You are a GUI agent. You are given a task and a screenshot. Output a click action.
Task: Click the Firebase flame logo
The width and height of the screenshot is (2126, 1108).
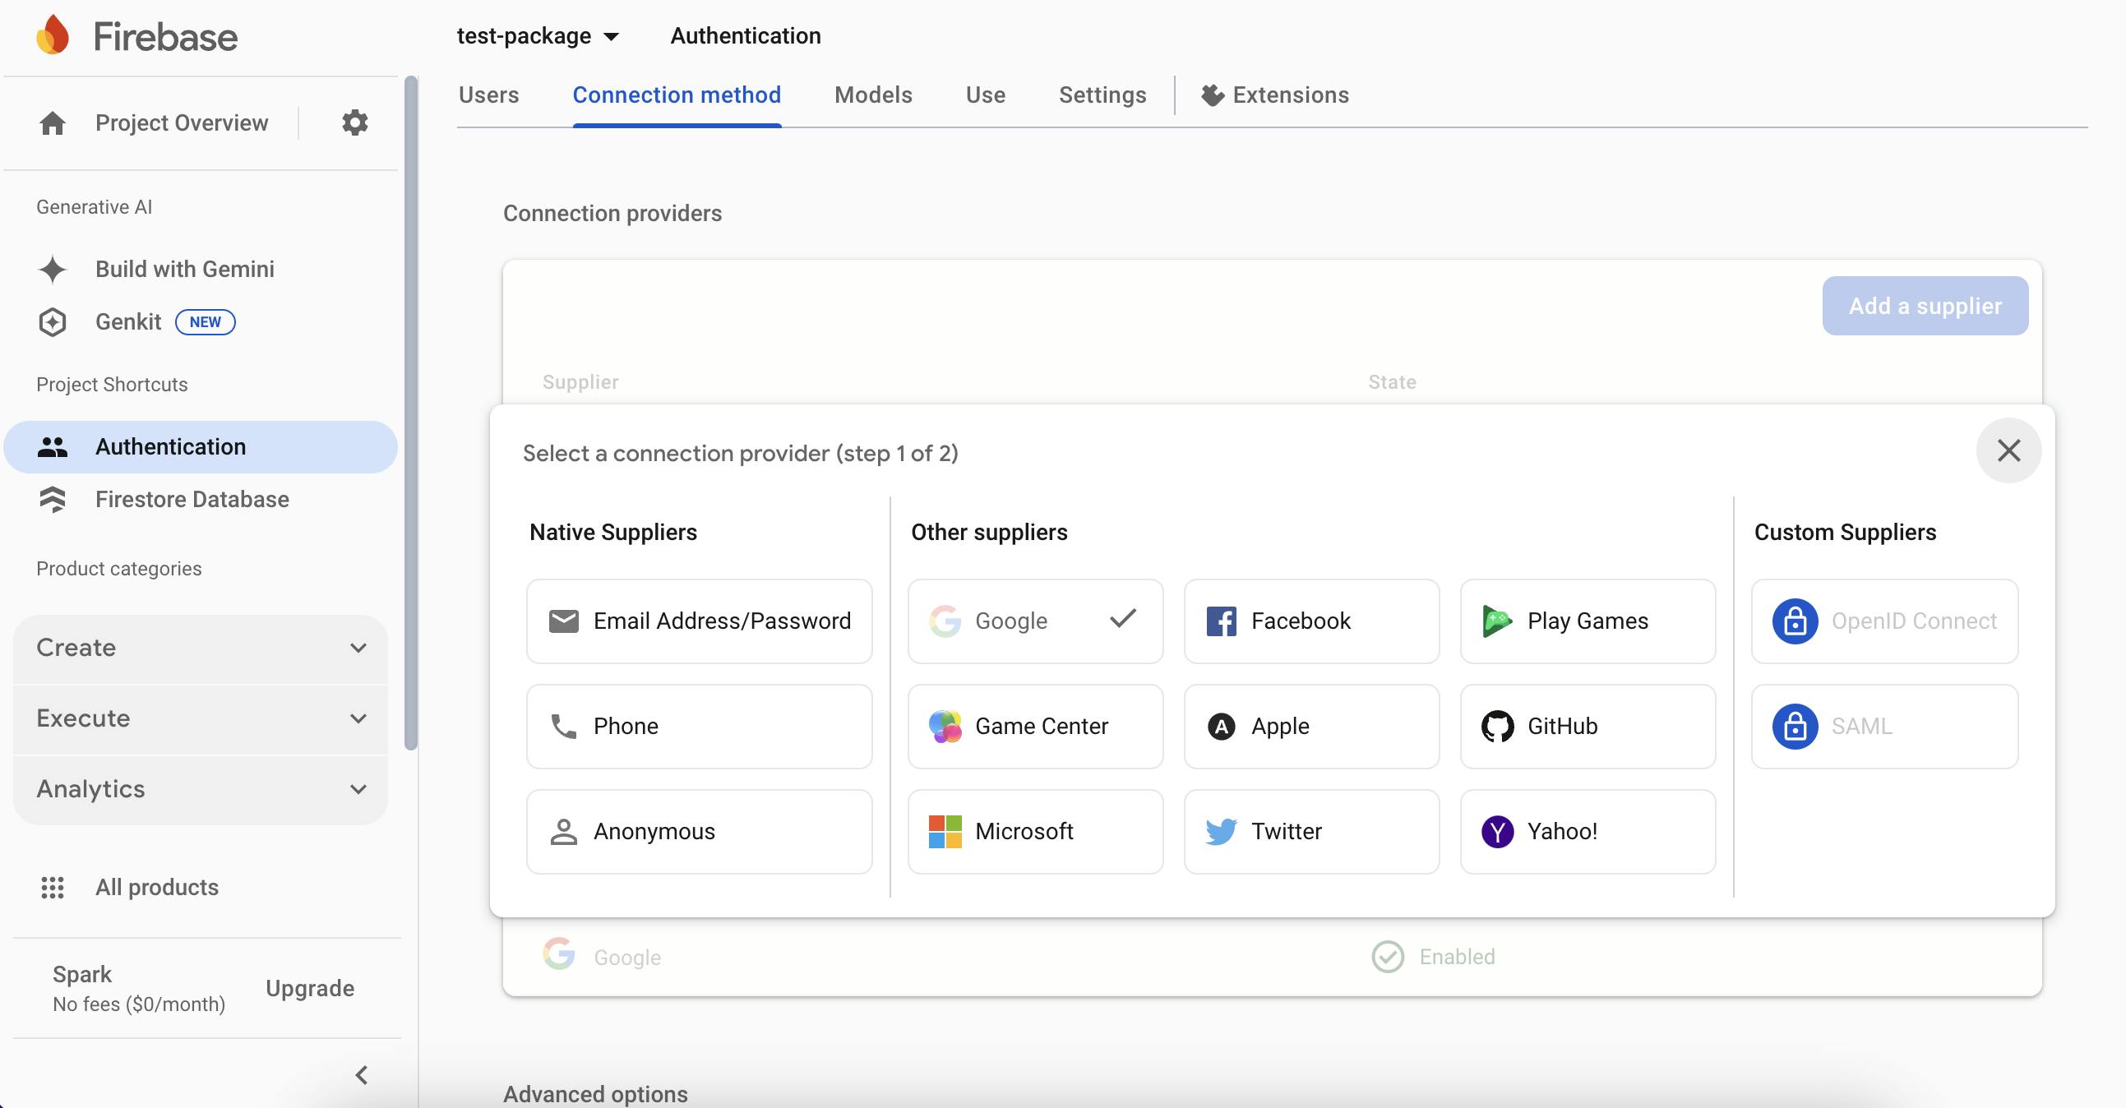53,35
